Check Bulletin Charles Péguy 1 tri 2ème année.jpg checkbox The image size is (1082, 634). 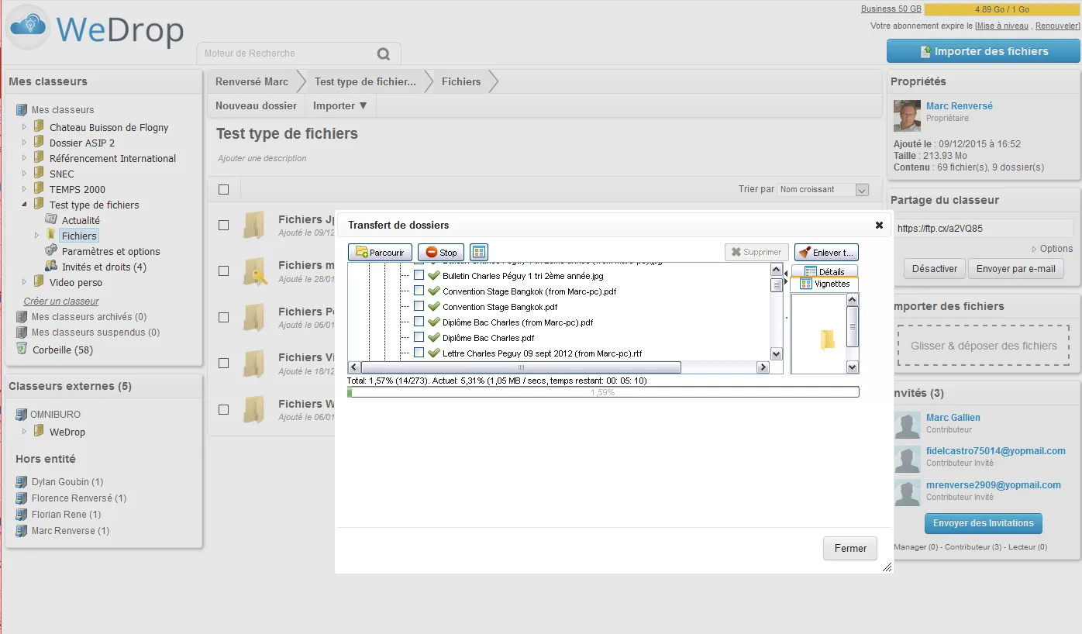coord(419,275)
